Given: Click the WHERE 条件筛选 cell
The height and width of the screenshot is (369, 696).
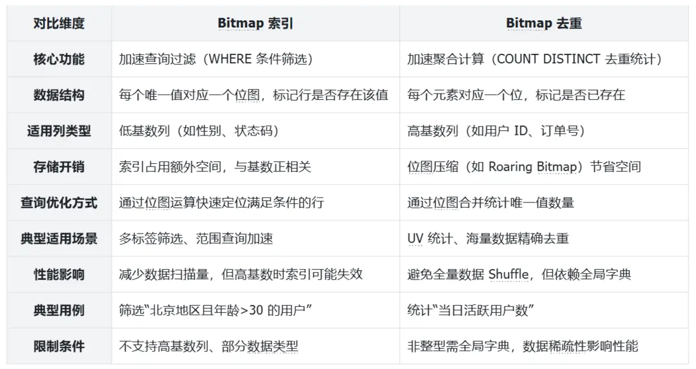Looking at the screenshot, I should 216,59.
